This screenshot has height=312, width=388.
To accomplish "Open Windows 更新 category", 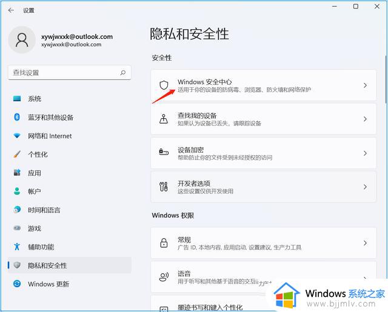I will 70,284.
